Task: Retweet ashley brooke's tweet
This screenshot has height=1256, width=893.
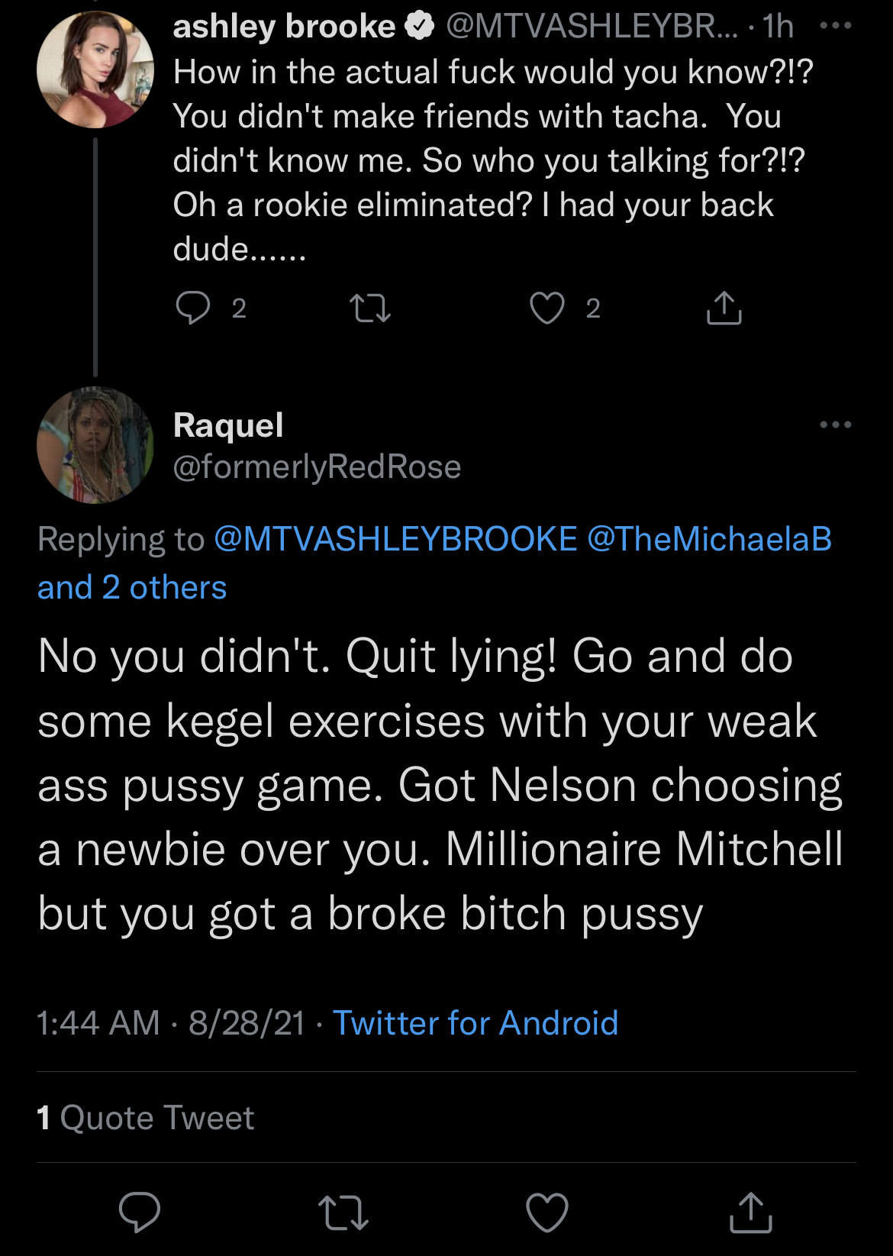Action: (x=370, y=308)
